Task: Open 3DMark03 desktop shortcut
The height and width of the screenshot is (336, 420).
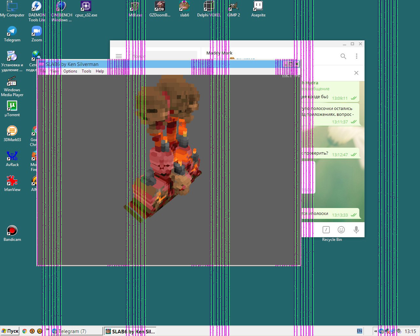Action: [x=12, y=134]
